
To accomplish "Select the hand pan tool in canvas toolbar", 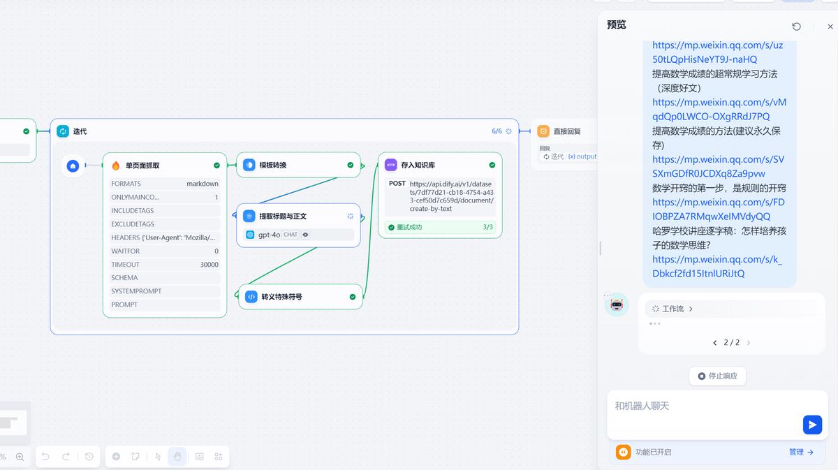I will [x=177, y=456].
